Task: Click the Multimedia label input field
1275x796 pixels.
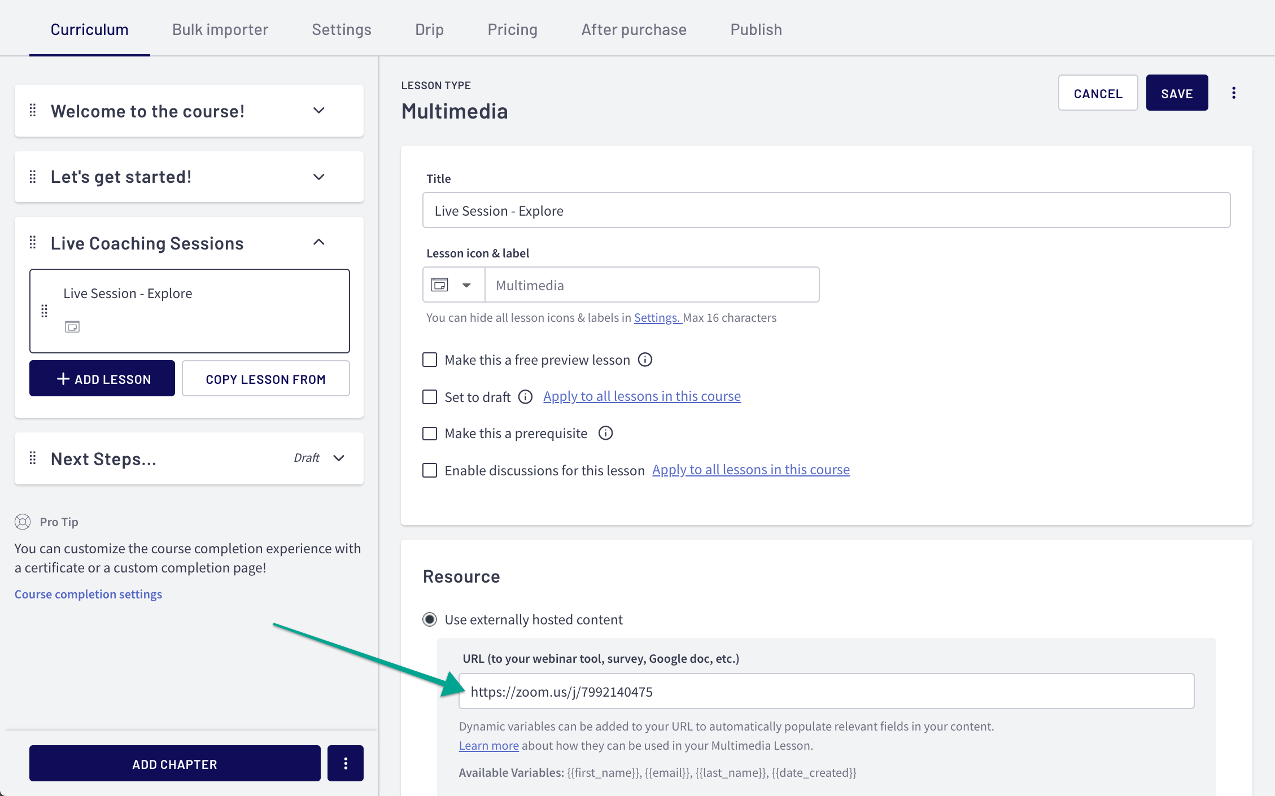Action: click(652, 285)
